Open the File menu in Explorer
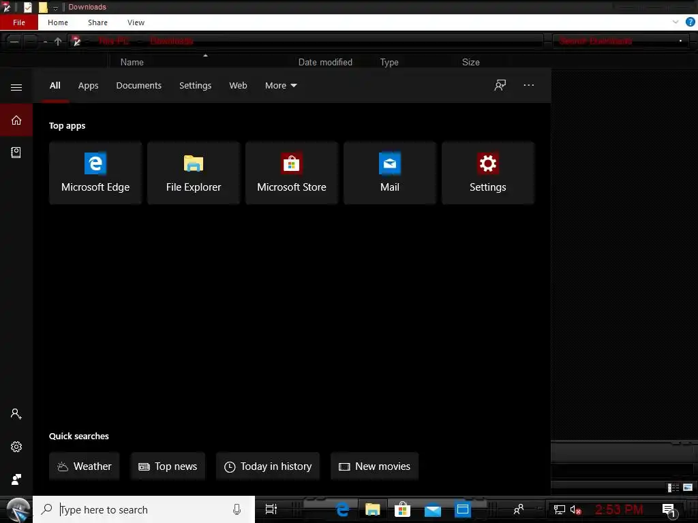This screenshot has width=698, height=523. point(19,22)
